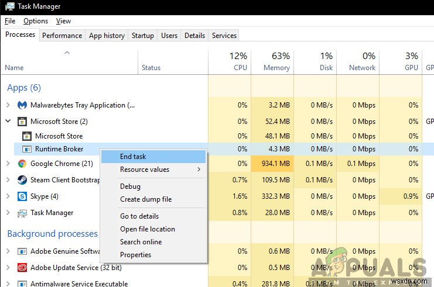Viewport: 434px width, 287px height.
Task: Click the 109.5 MB memory cell
Action: [272, 180]
